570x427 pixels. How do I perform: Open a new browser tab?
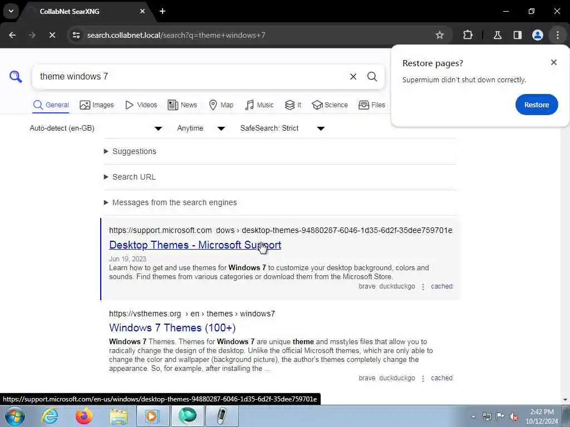click(163, 11)
